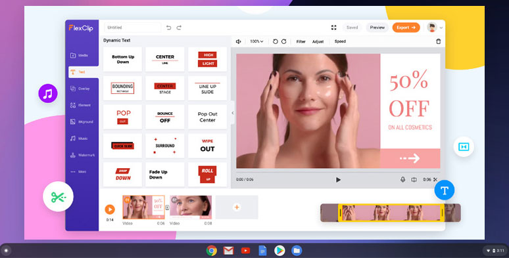The height and width of the screenshot is (258, 509).
Task: Open YouTube from the shelf
Action: click(246, 251)
